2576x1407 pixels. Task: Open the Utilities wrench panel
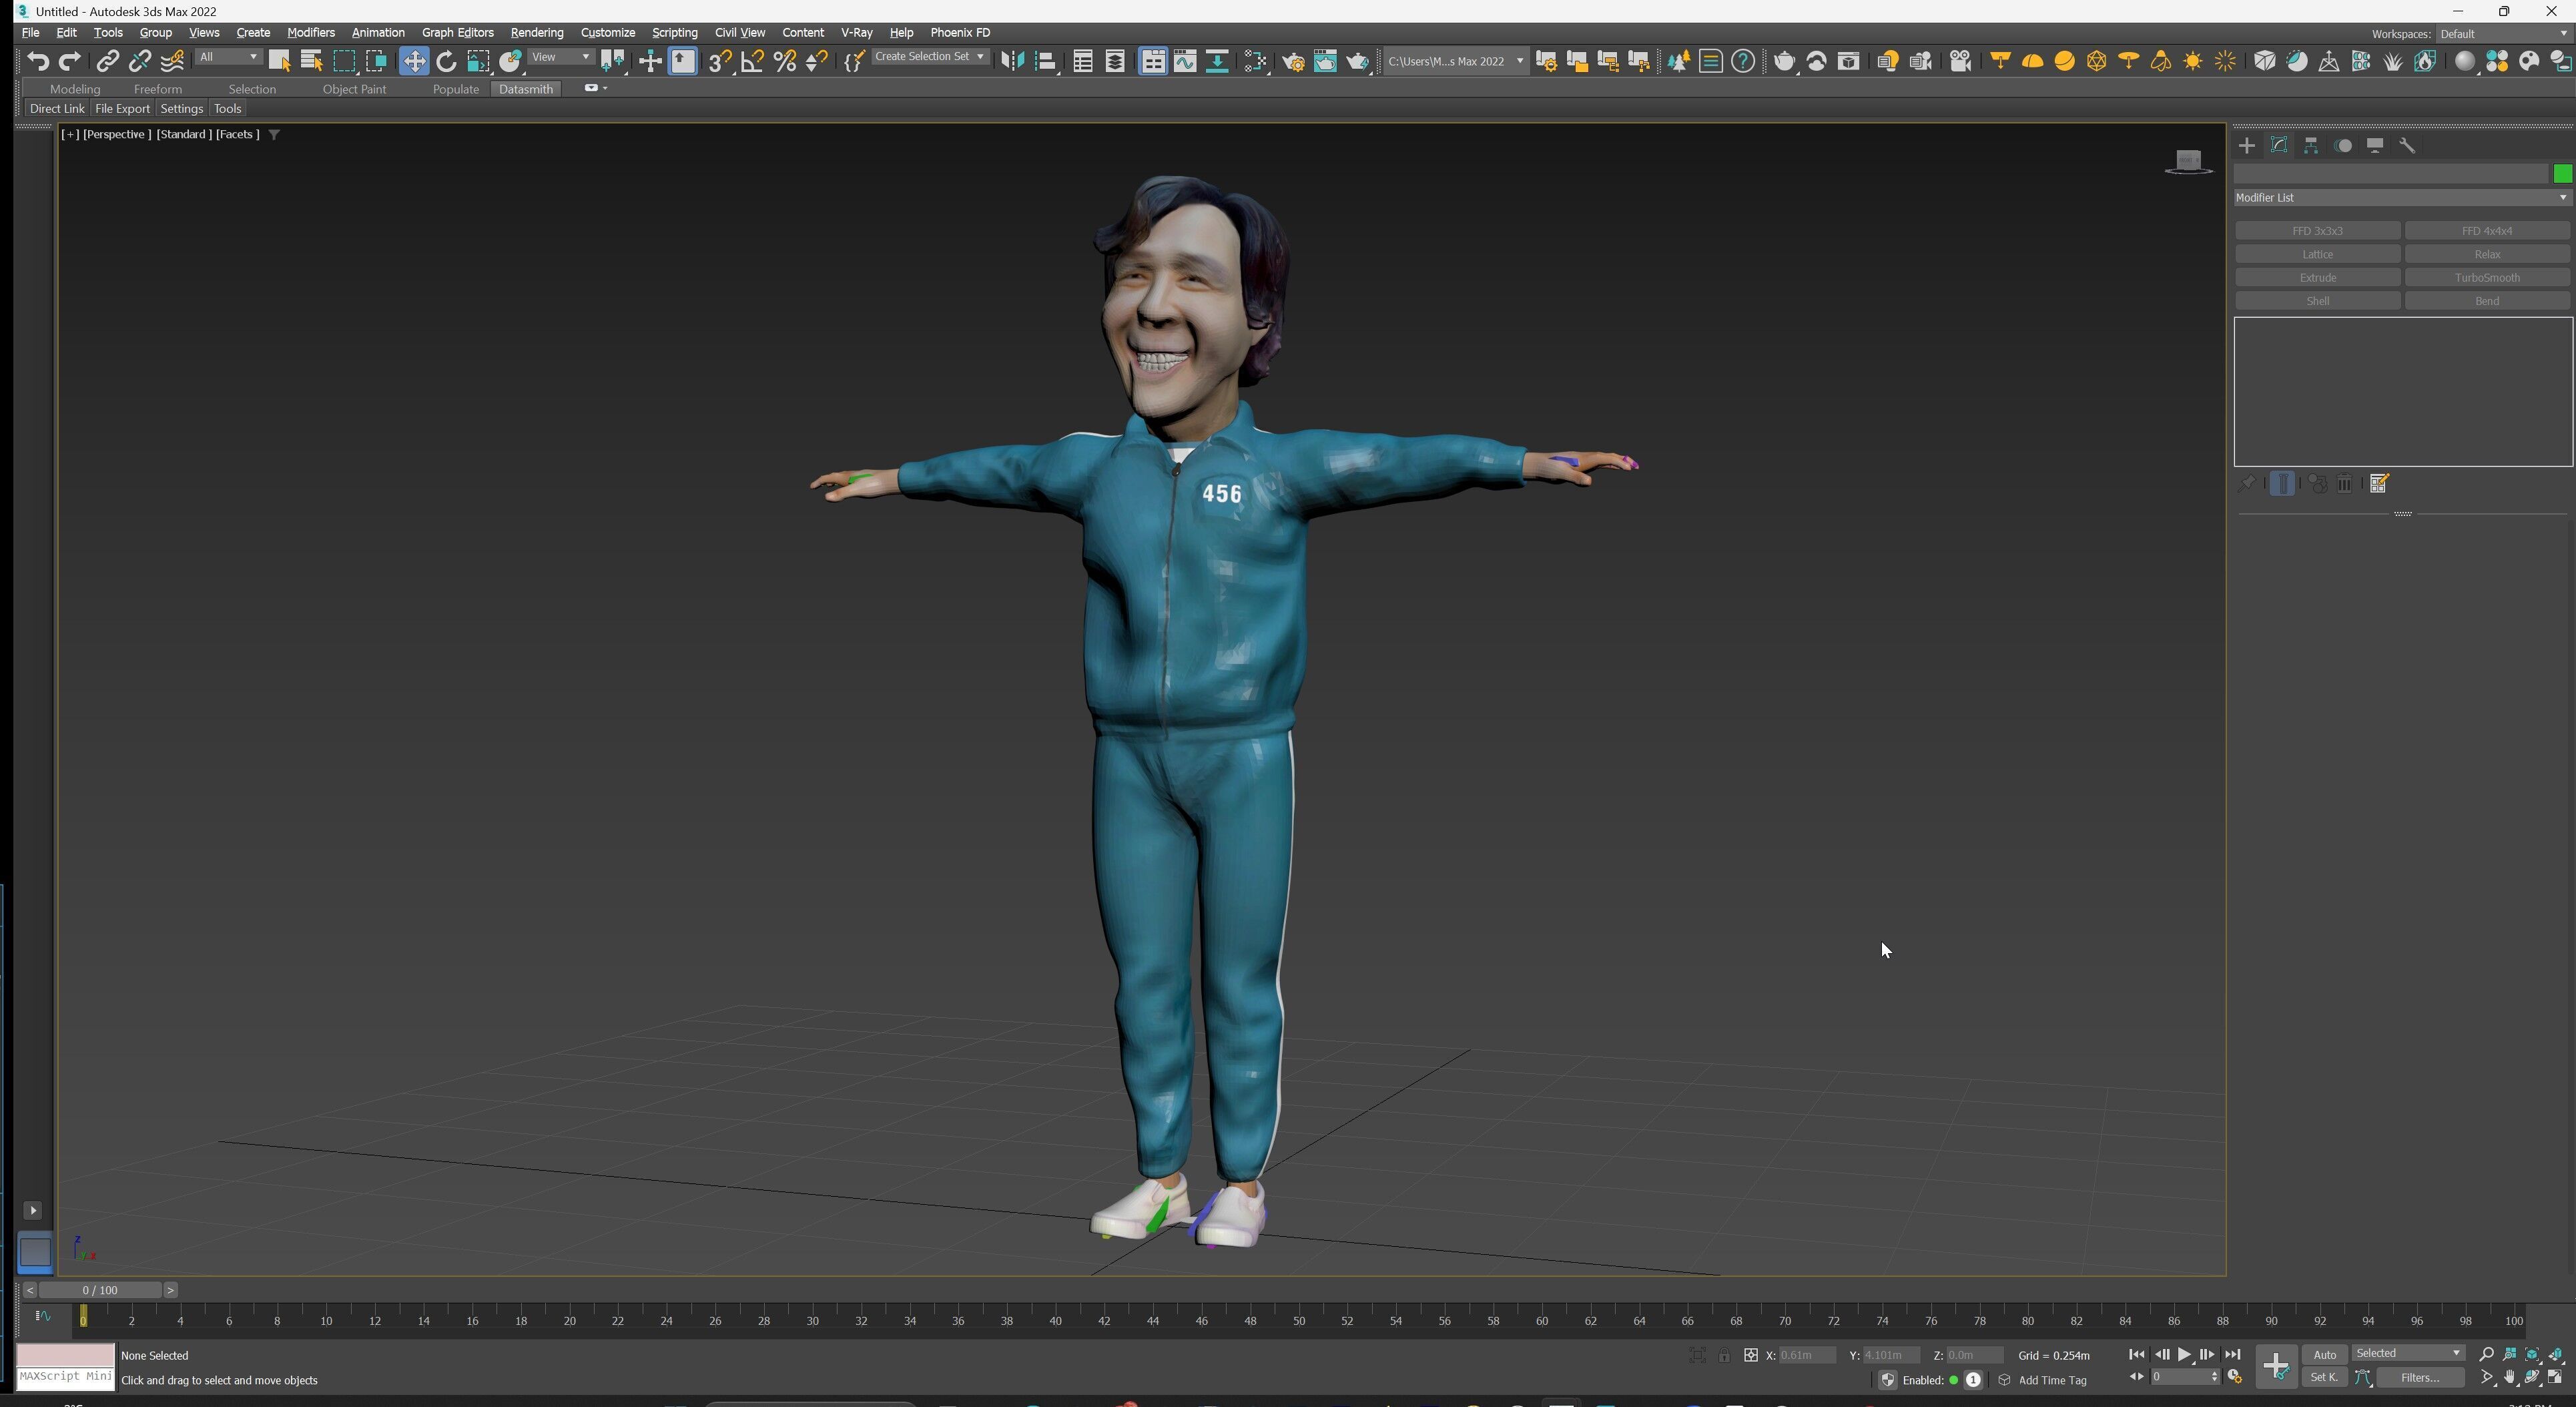tap(2407, 146)
